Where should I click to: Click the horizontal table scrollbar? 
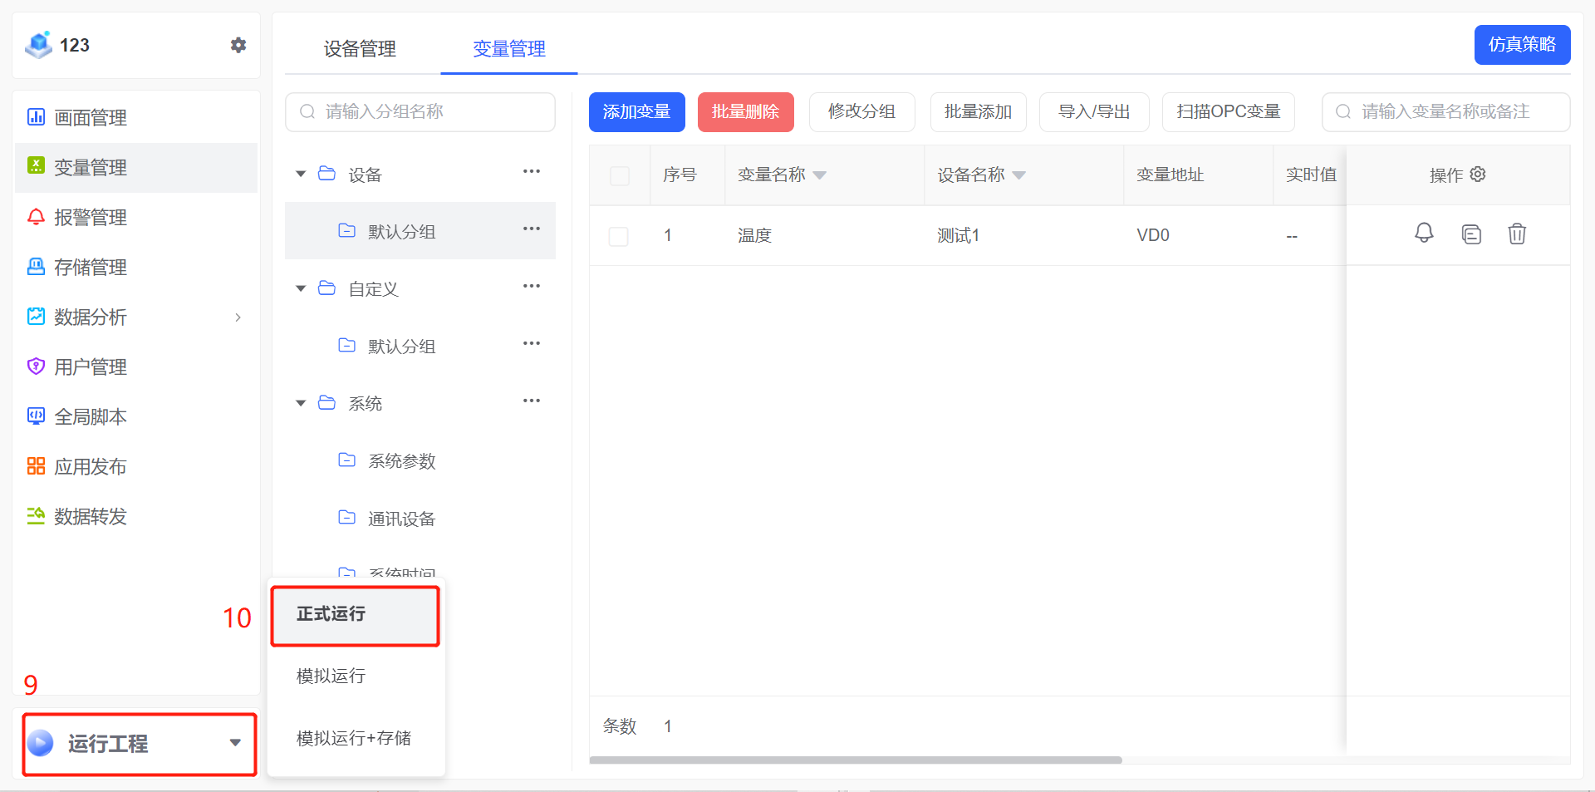[x=856, y=760]
